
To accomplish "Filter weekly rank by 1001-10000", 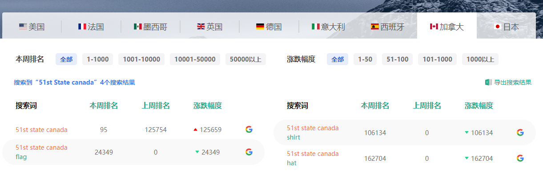I will [141, 59].
